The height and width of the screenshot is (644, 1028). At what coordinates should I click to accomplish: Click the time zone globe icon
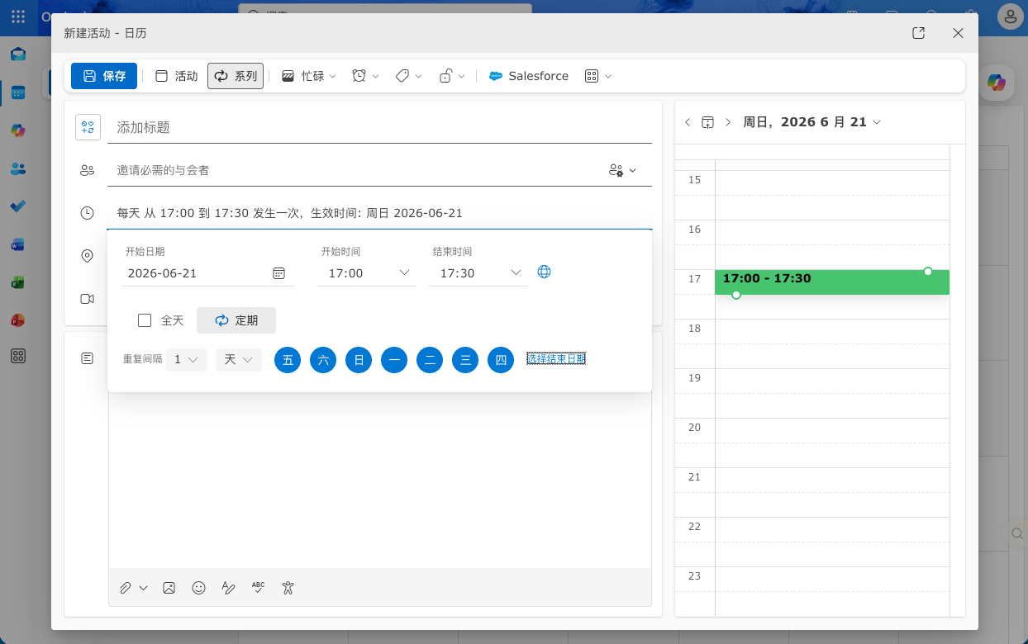click(x=544, y=272)
